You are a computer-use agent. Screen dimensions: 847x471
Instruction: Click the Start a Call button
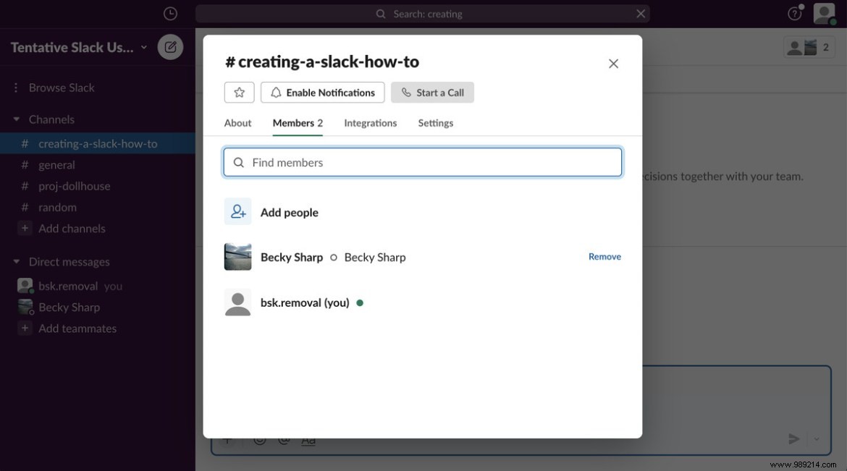click(x=432, y=92)
